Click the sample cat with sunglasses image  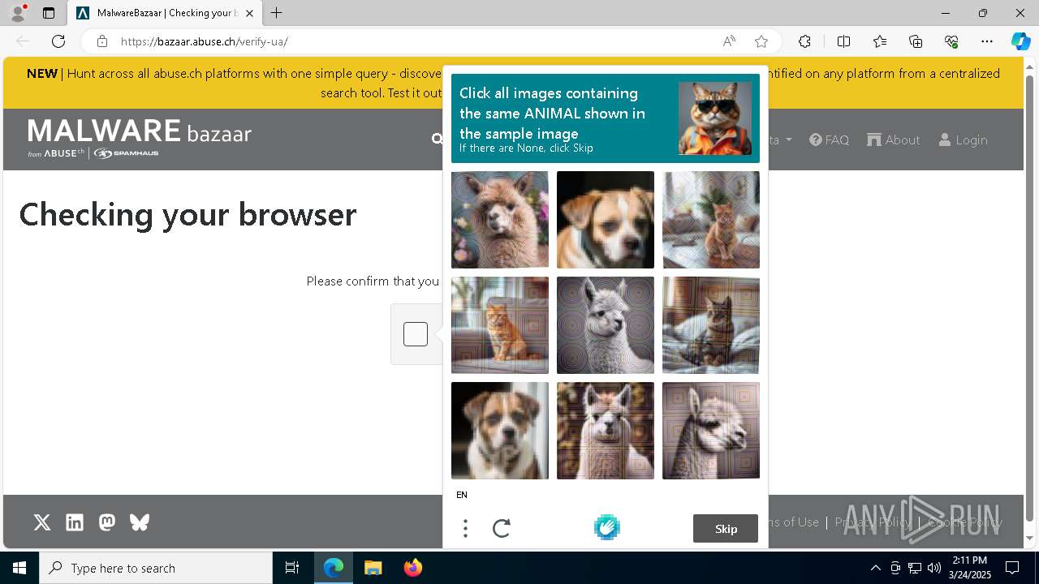click(715, 118)
